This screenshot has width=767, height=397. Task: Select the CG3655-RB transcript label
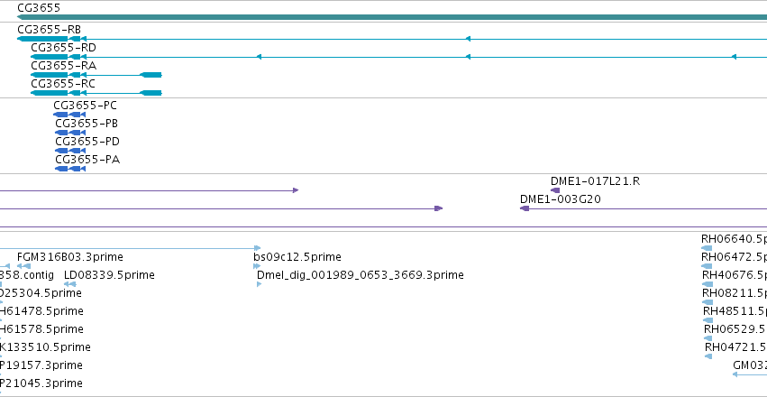(x=49, y=30)
